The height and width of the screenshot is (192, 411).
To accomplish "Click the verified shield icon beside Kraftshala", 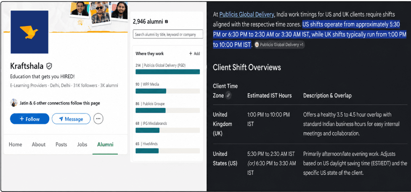I will point(49,66).
